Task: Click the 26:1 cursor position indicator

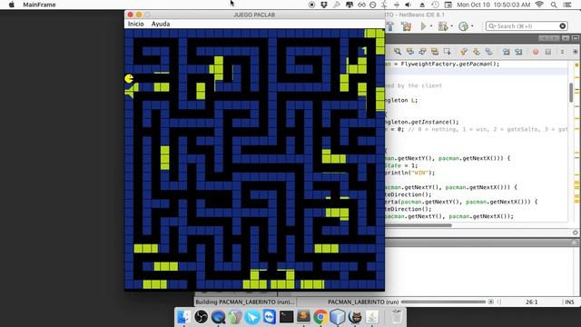Action: click(x=532, y=302)
